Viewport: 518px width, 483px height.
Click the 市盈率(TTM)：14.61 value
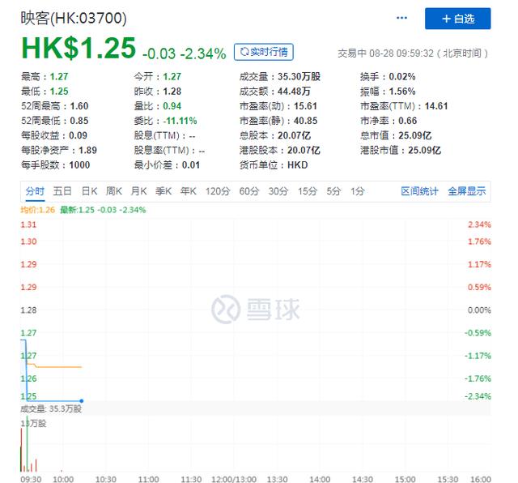click(404, 106)
